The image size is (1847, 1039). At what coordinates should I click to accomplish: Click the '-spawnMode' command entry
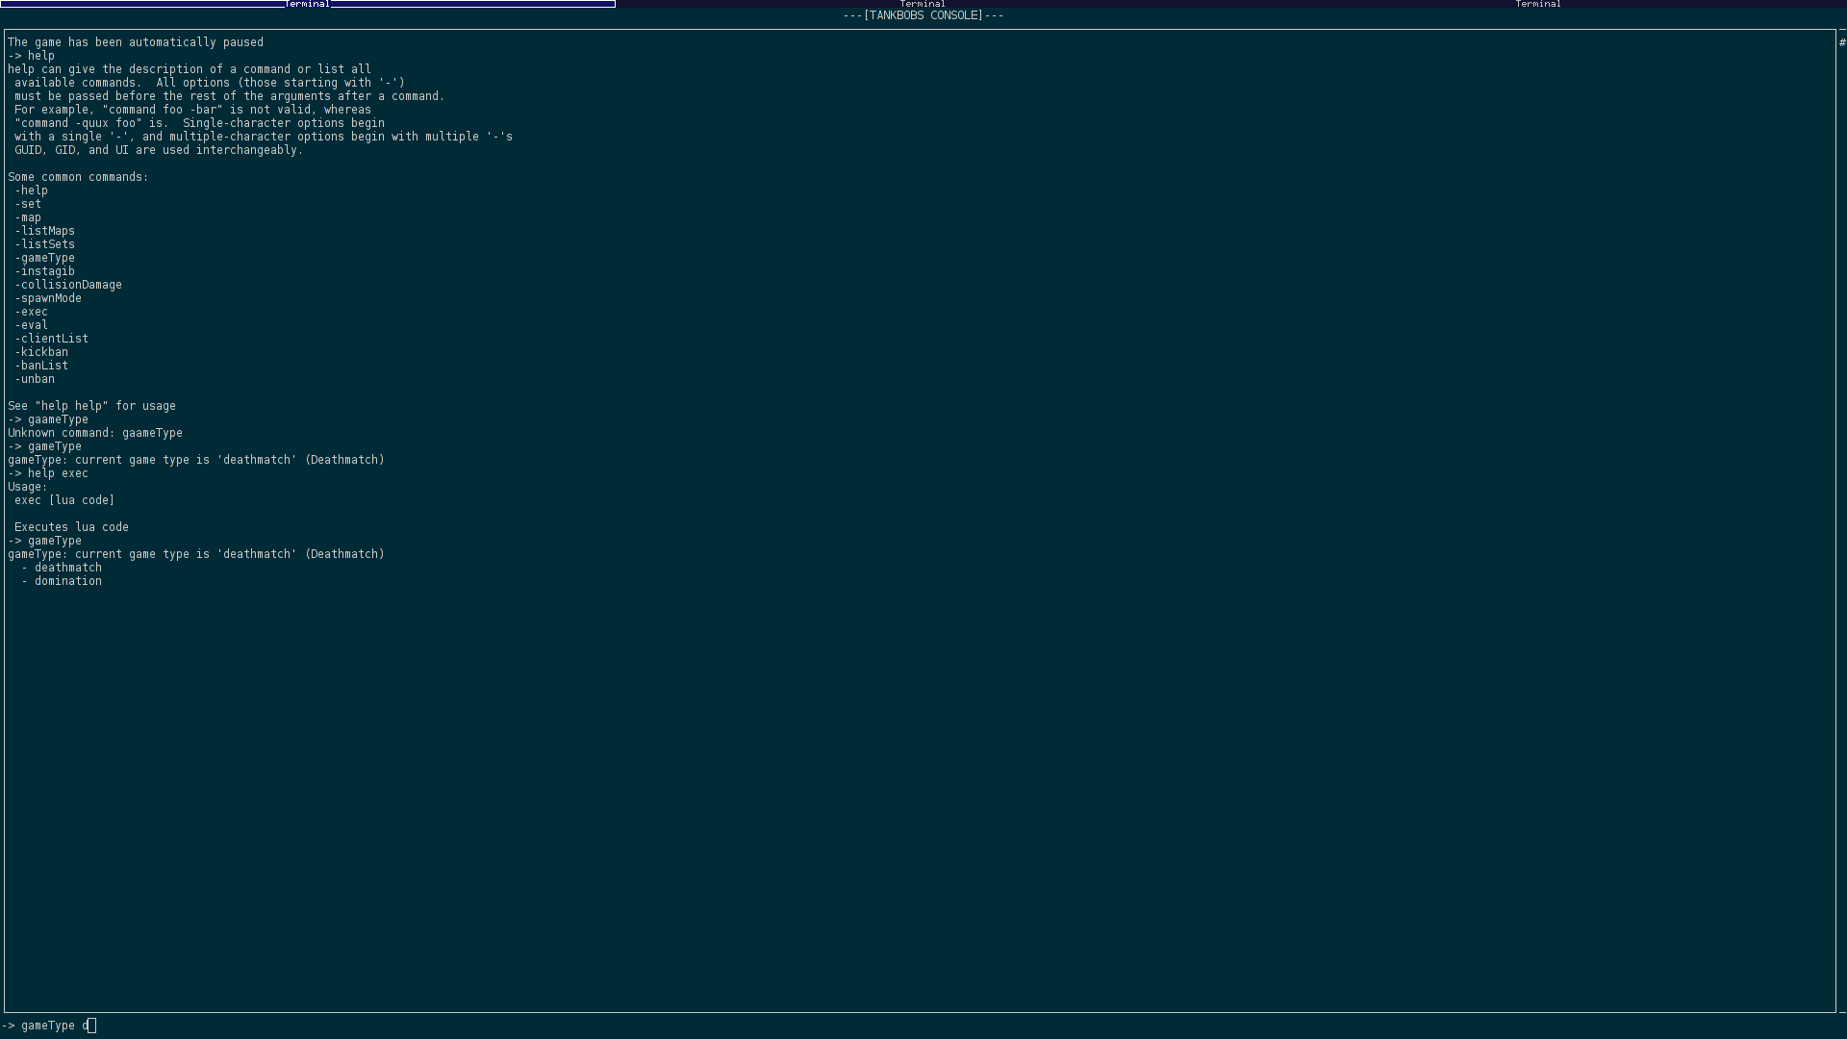(x=48, y=298)
